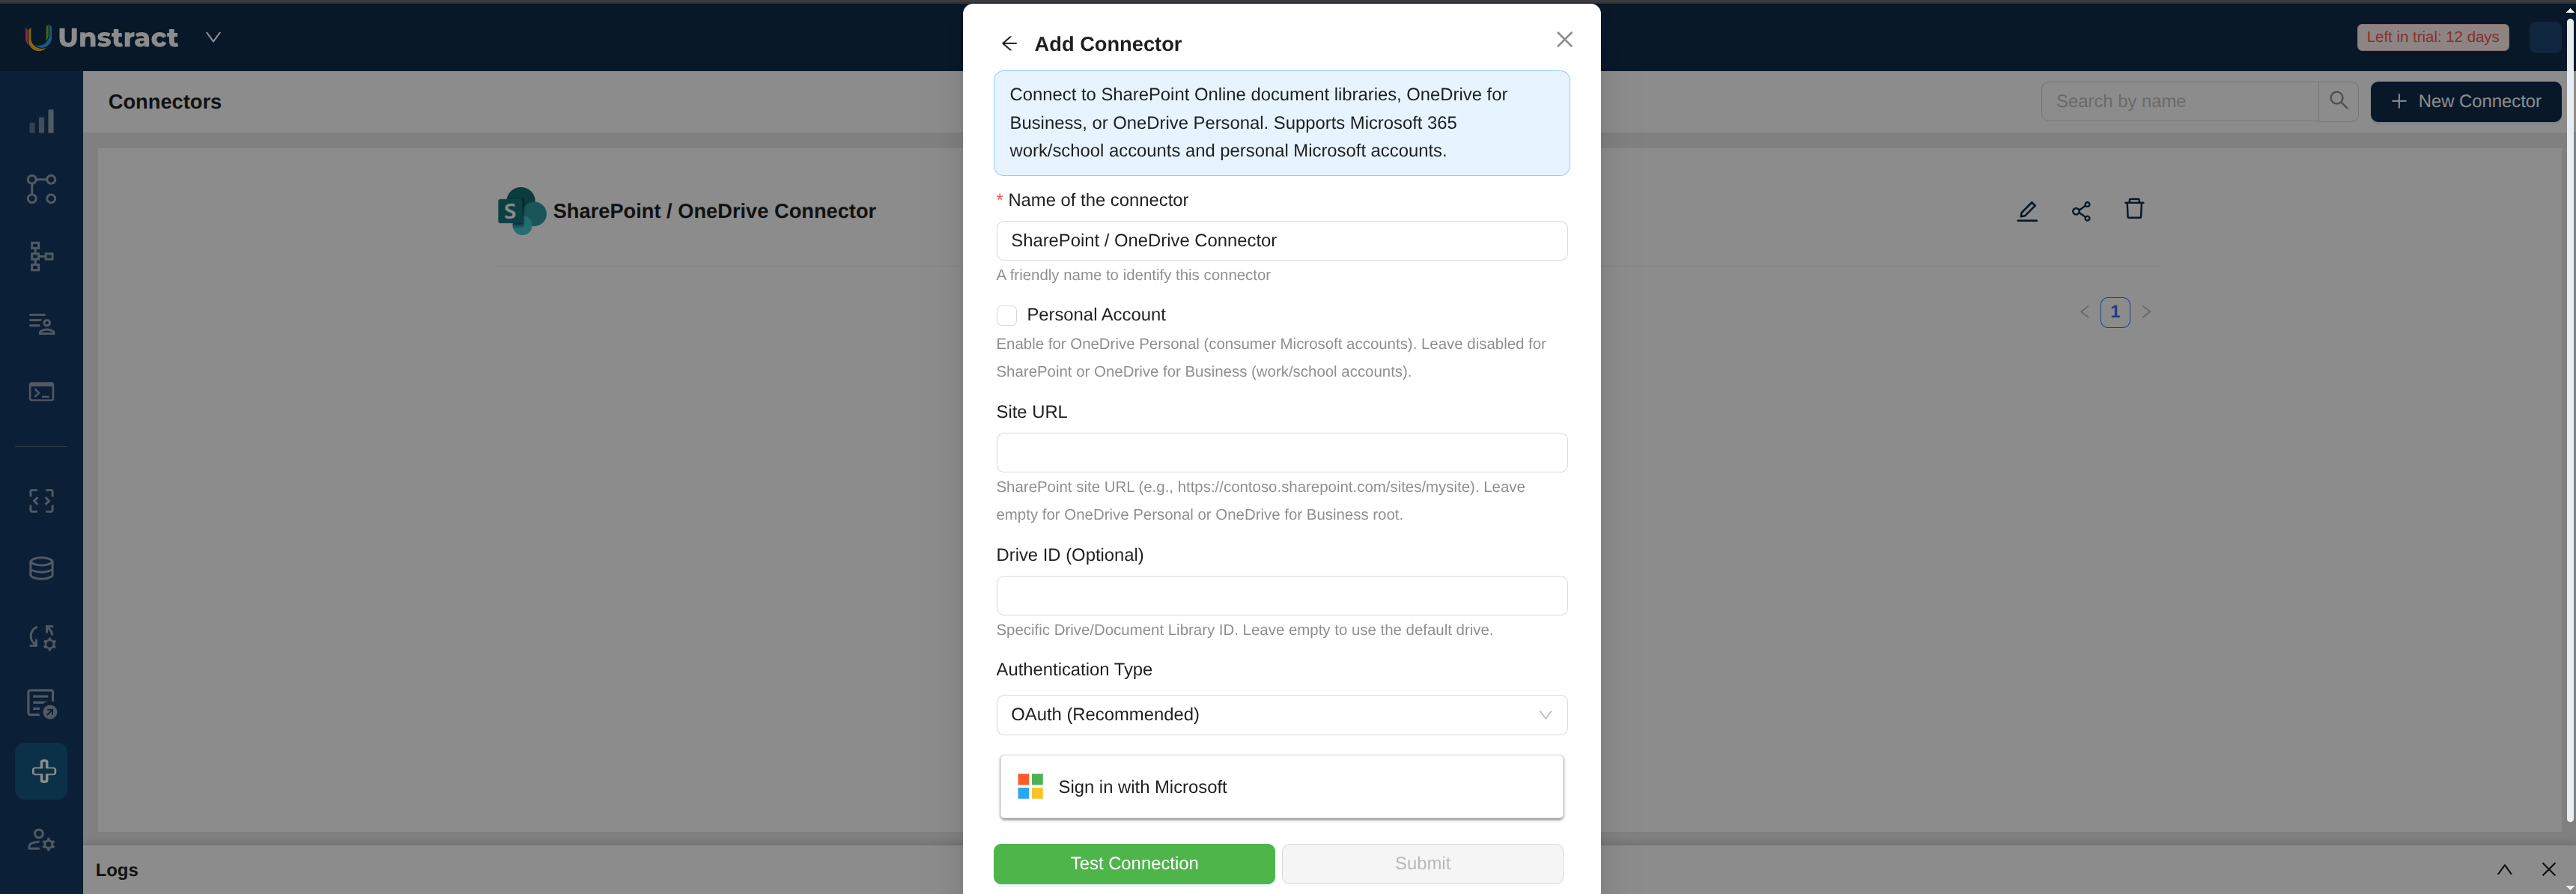Click inside the Site URL field
This screenshot has width=2576, height=894.
click(1281, 452)
